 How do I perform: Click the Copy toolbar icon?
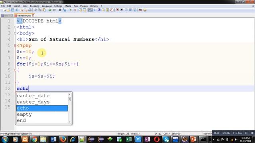[40, 10]
